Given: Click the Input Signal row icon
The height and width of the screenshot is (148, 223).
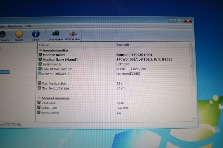Looking at the screenshot, I should (x=39, y=103).
